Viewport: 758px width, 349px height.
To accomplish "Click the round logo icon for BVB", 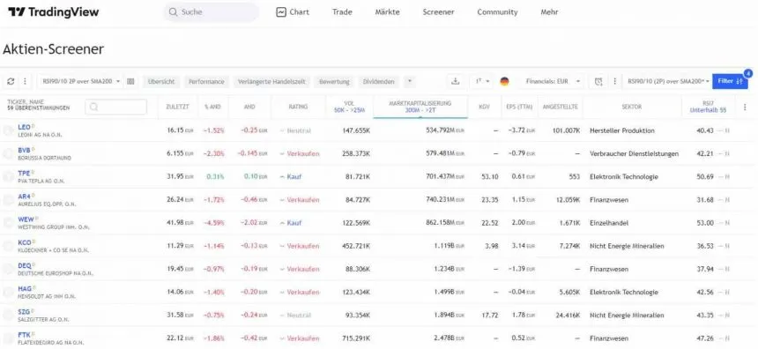I will point(8,153).
